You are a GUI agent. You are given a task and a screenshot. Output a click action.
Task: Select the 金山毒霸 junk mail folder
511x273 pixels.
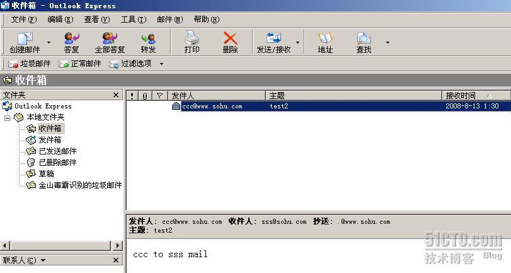tap(80, 185)
